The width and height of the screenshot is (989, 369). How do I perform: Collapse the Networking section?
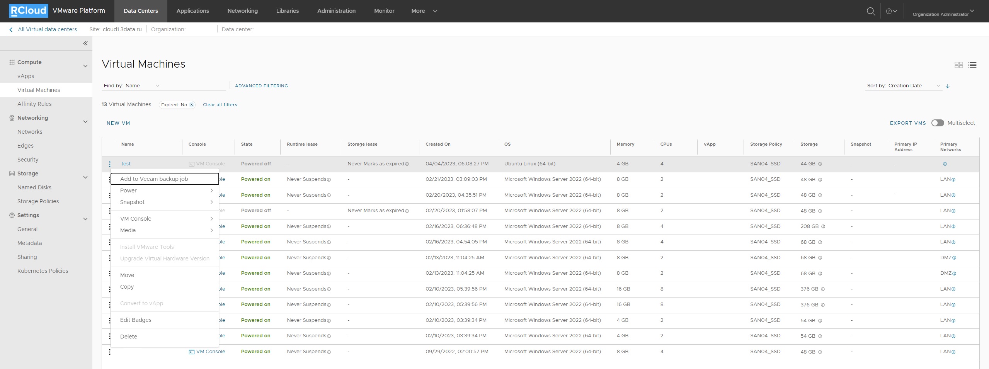click(85, 122)
